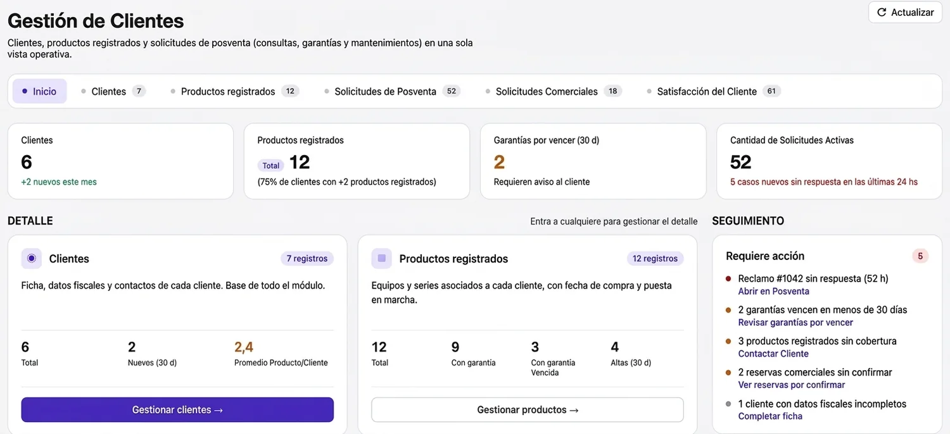Click the Altas (30 d) stat

[x=631, y=354]
